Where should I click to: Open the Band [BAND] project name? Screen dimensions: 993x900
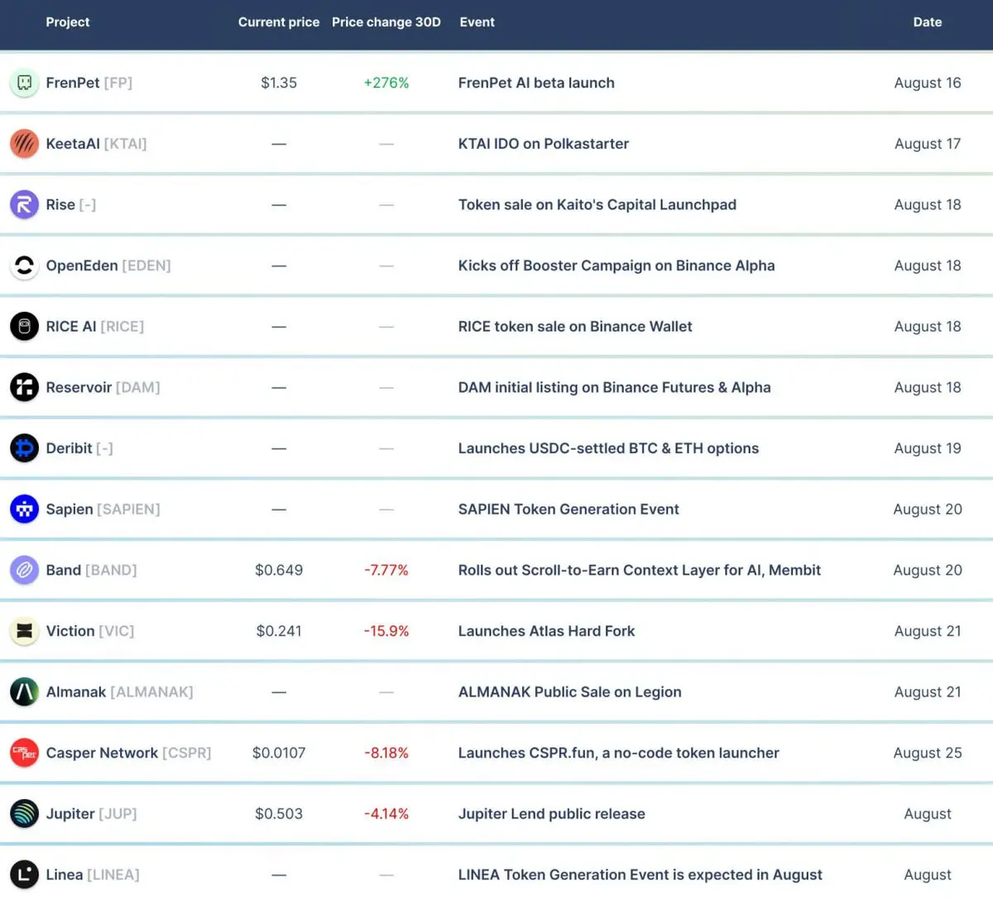point(91,570)
